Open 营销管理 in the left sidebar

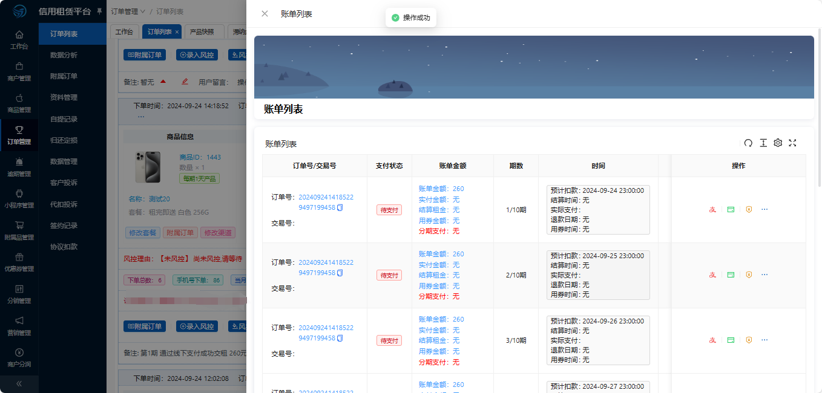click(19, 326)
